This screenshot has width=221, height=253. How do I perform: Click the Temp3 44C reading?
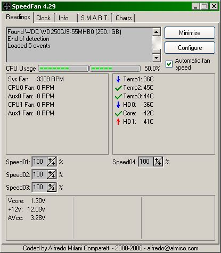tap(138, 96)
